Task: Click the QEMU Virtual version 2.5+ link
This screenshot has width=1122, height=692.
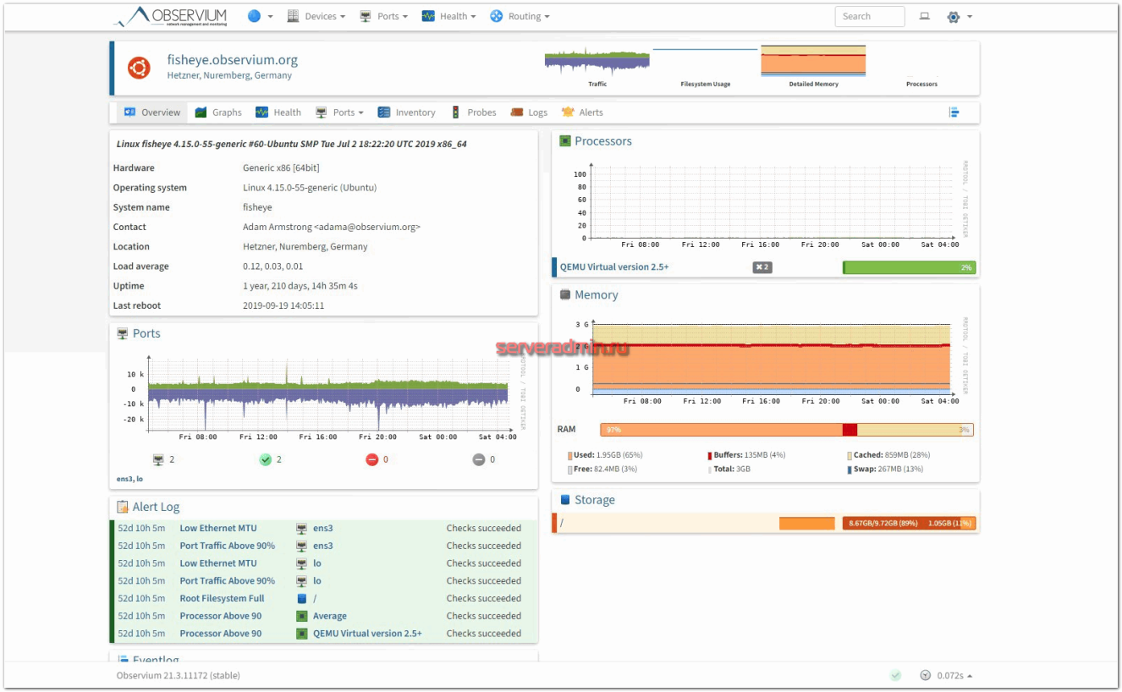Action: 614,267
